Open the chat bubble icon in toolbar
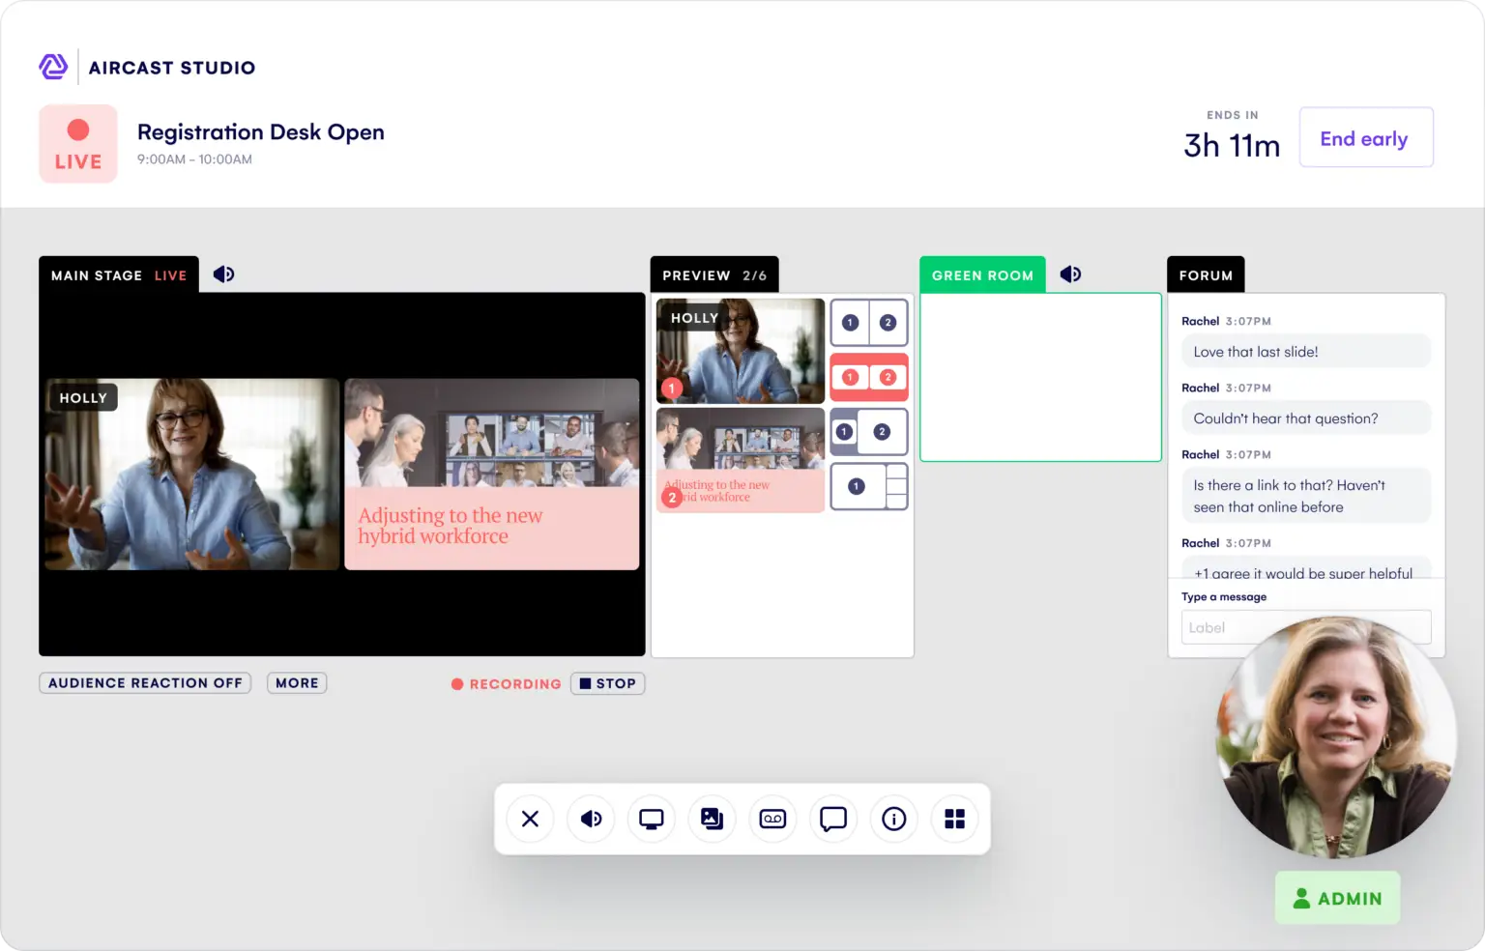The width and height of the screenshot is (1485, 951). coord(833,820)
